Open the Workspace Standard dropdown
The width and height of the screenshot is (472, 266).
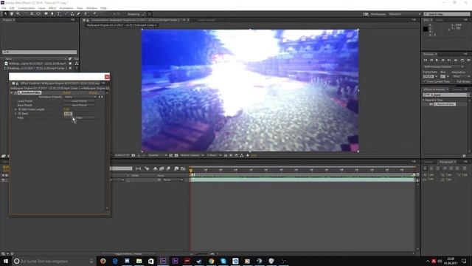click(x=404, y=14)
